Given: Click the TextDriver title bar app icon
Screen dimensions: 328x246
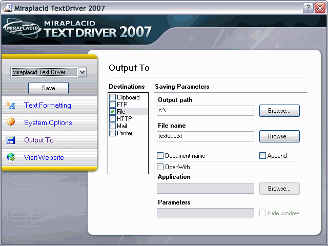Looking at the screenshot, I should tap(8, 8).
